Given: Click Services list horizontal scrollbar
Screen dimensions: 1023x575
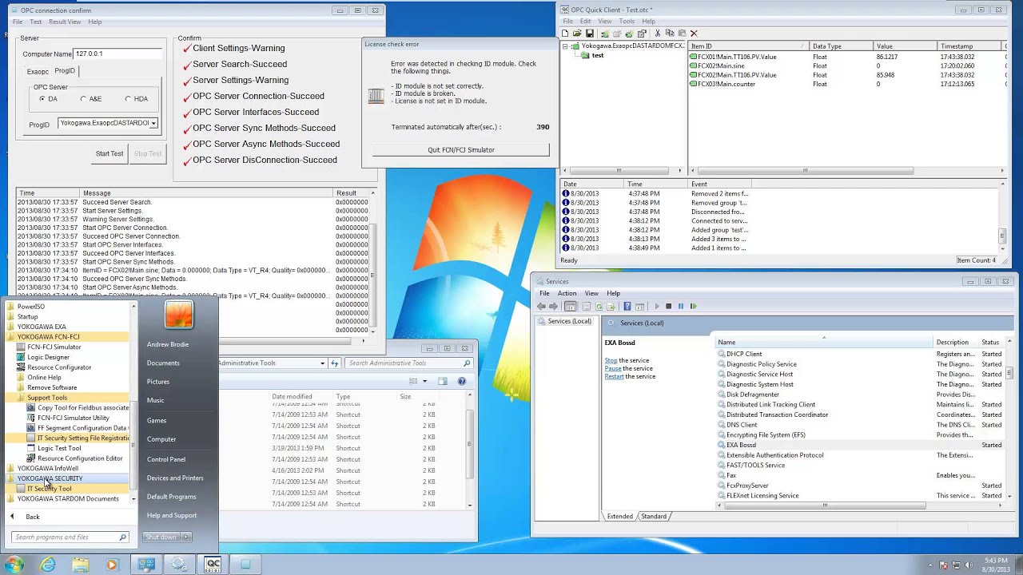Looking at the screenshot, I should pos(825,506).
